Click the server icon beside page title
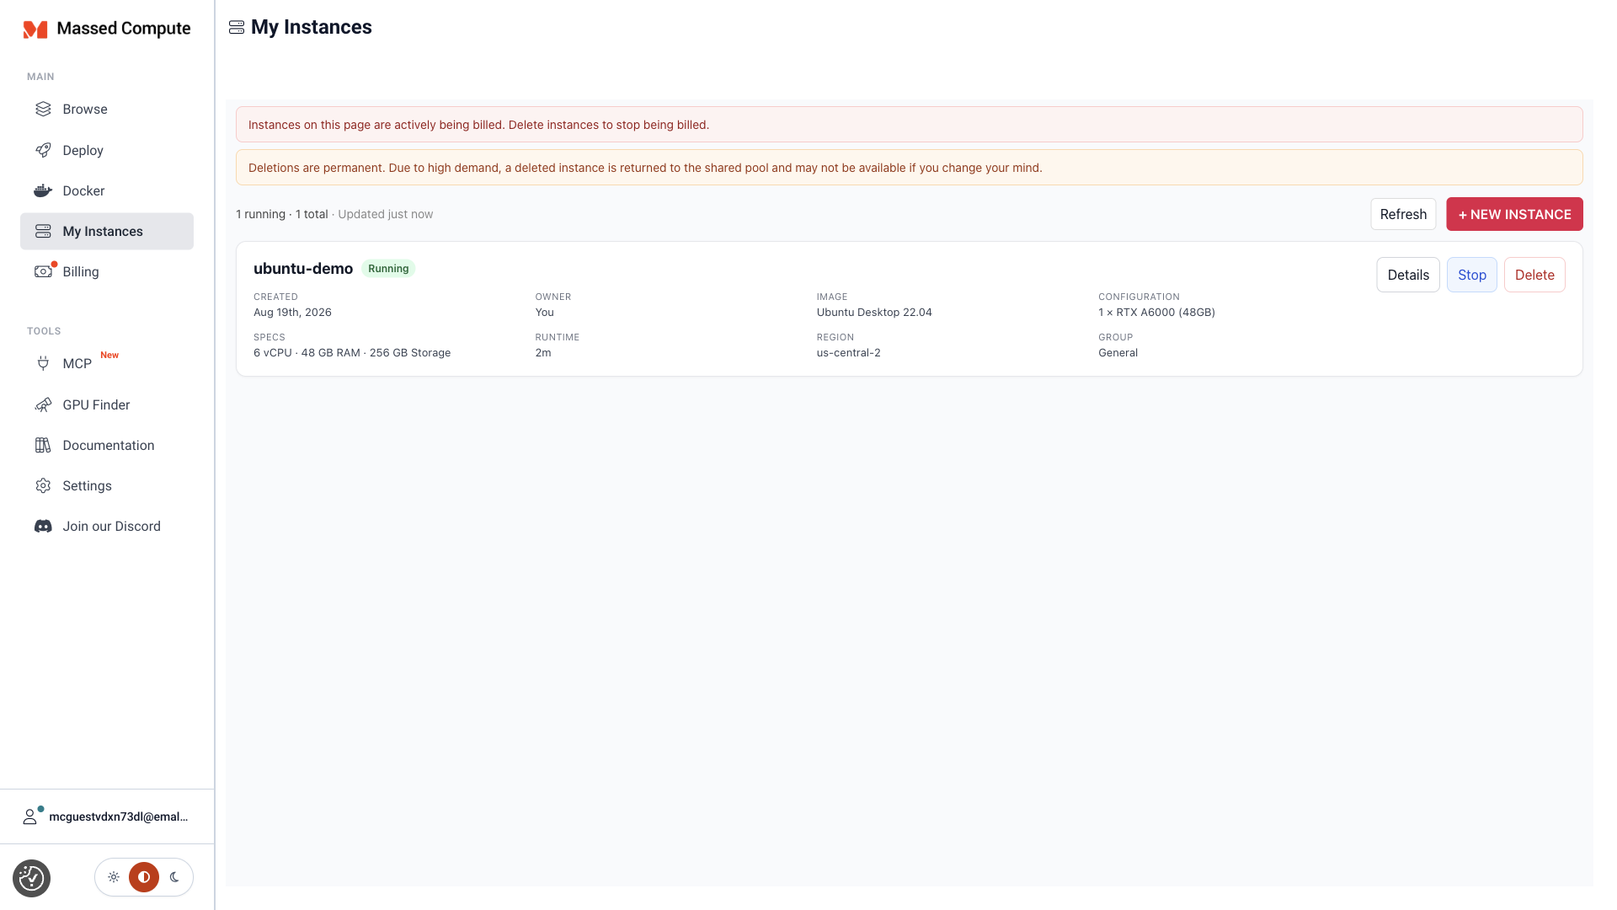 237,28
